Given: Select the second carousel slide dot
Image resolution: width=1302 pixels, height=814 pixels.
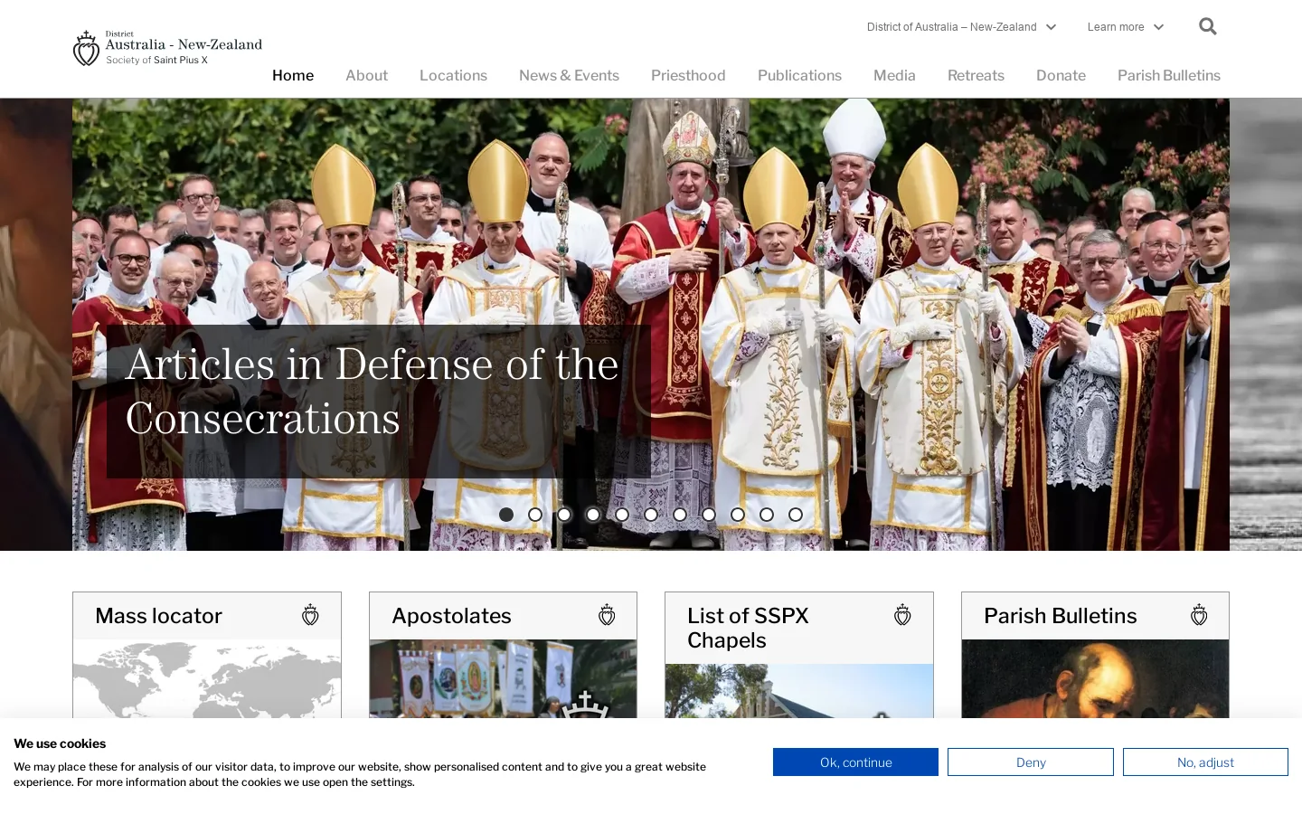Looking at the screenshot, I should [x=535, y=515].
